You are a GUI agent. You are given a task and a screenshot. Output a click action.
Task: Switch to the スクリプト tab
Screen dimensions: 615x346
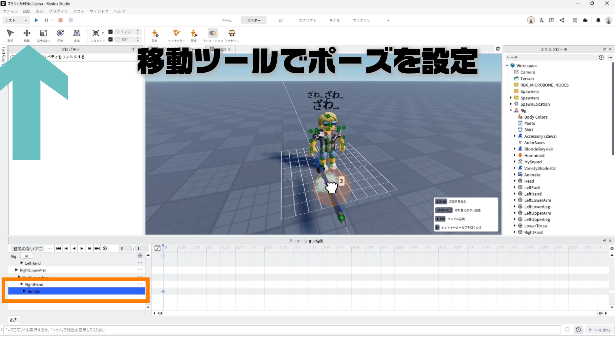tap(307, 20)
